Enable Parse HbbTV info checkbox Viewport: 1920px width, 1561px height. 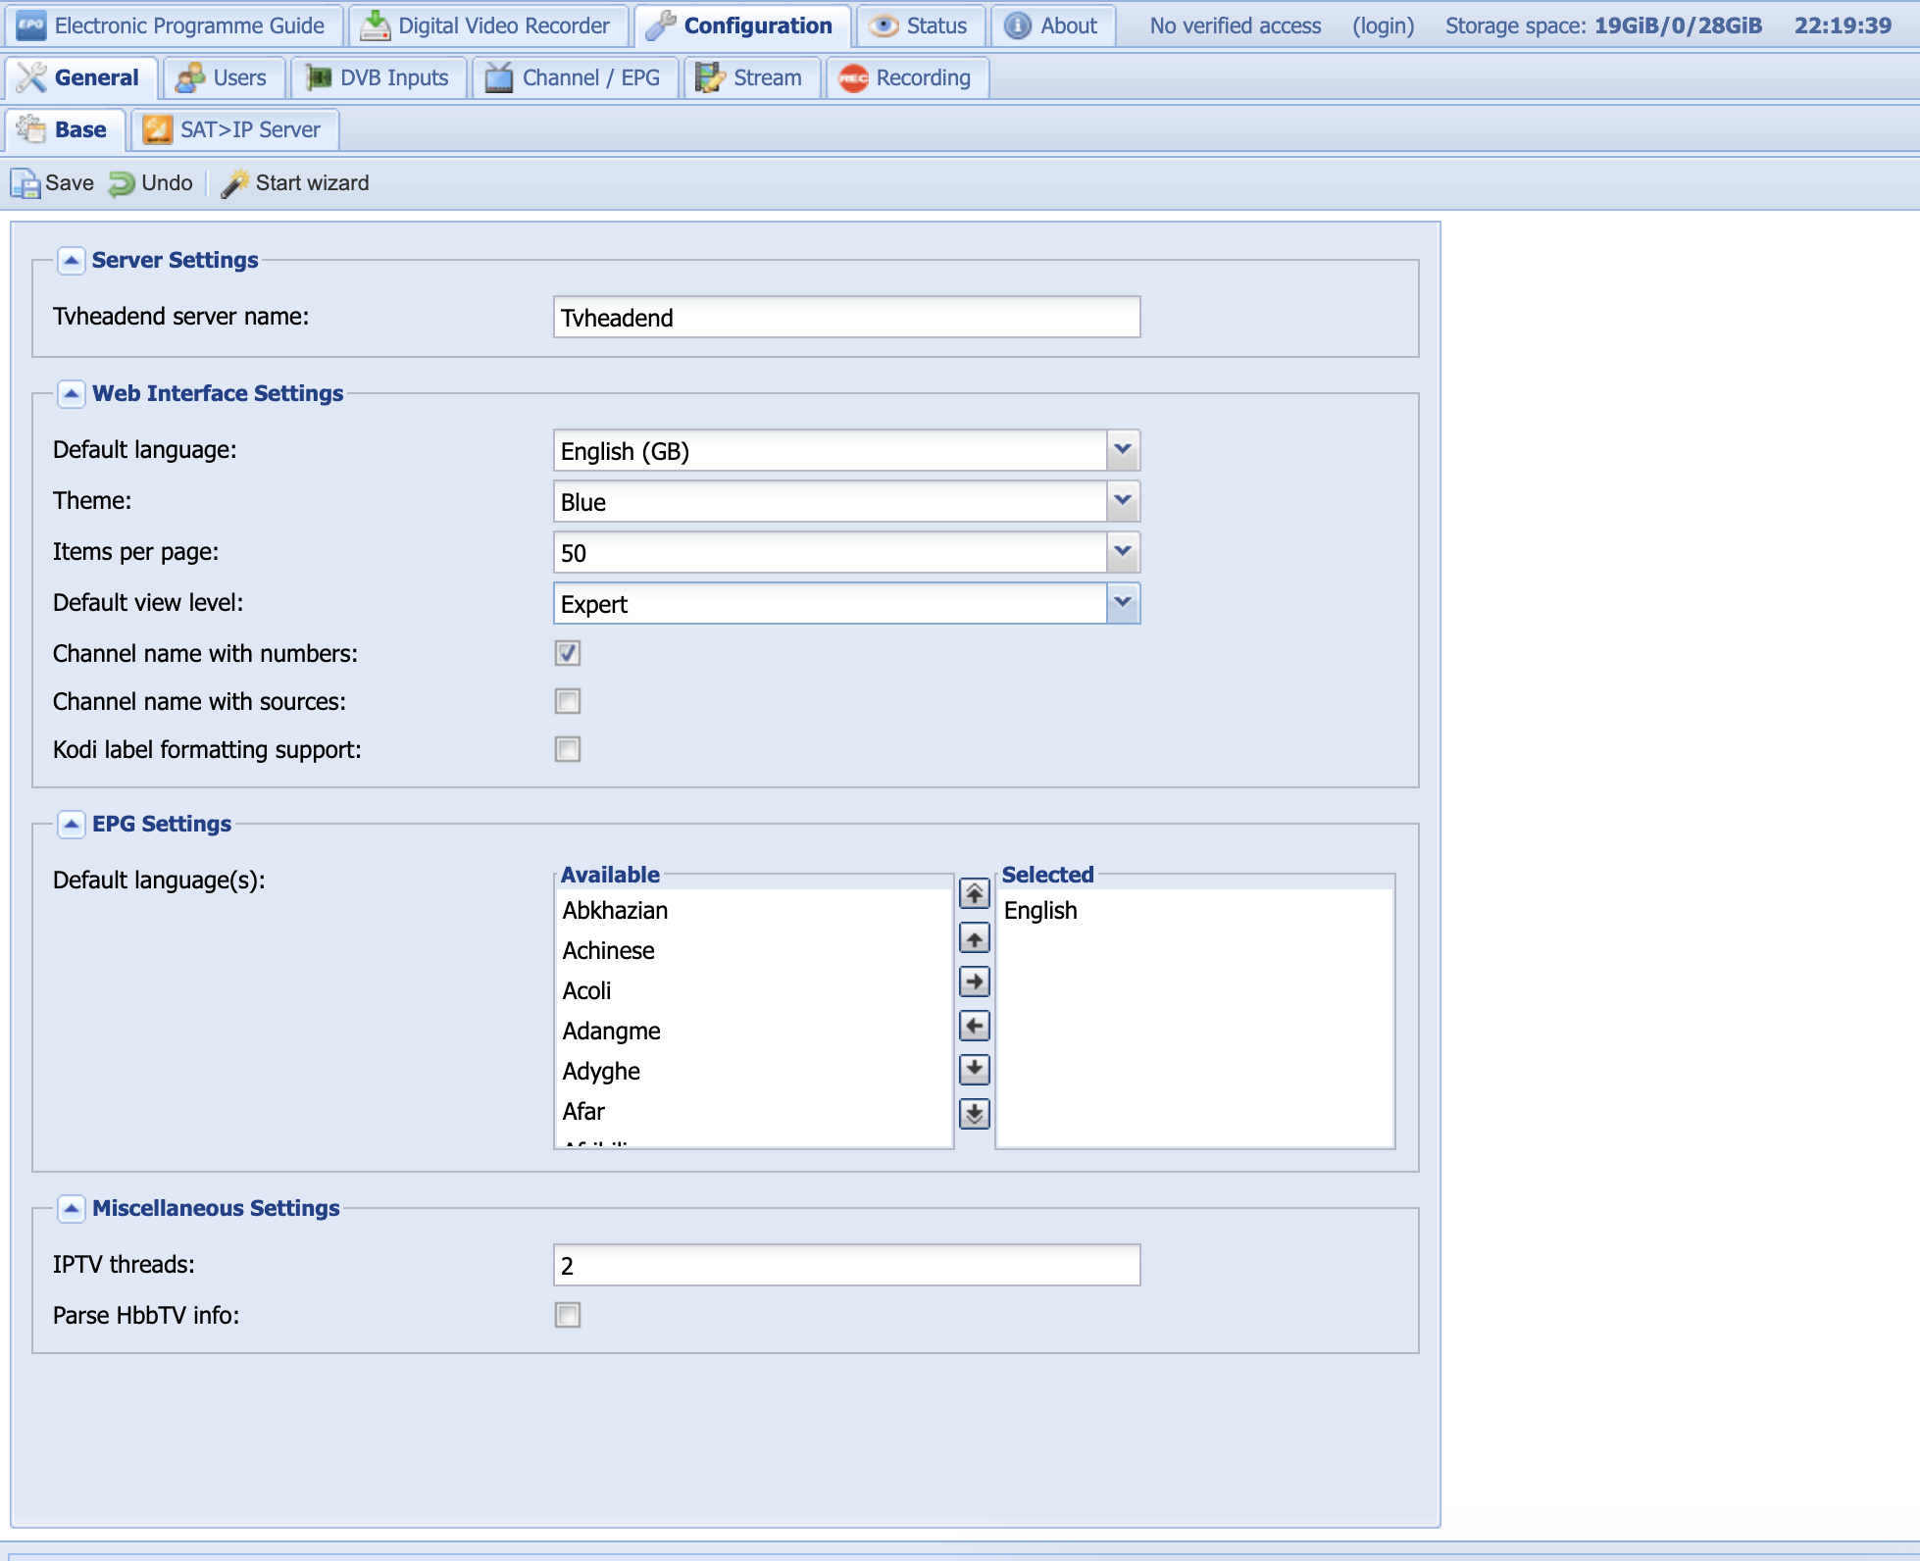coord(568,1315)
